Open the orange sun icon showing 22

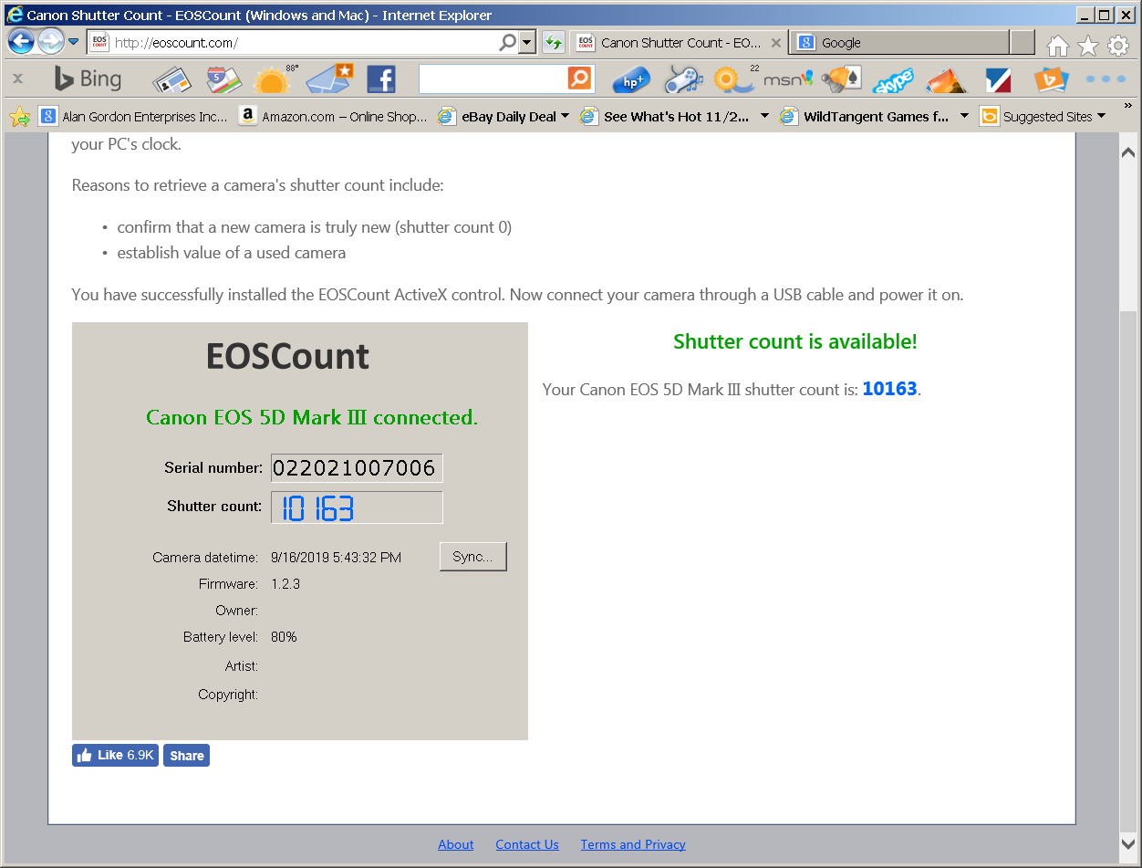point(735,79)
